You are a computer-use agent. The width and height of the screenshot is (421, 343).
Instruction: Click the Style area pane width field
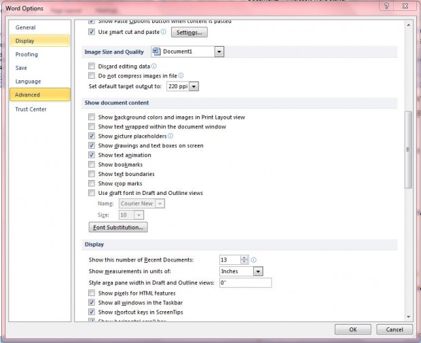pos(245,283)
